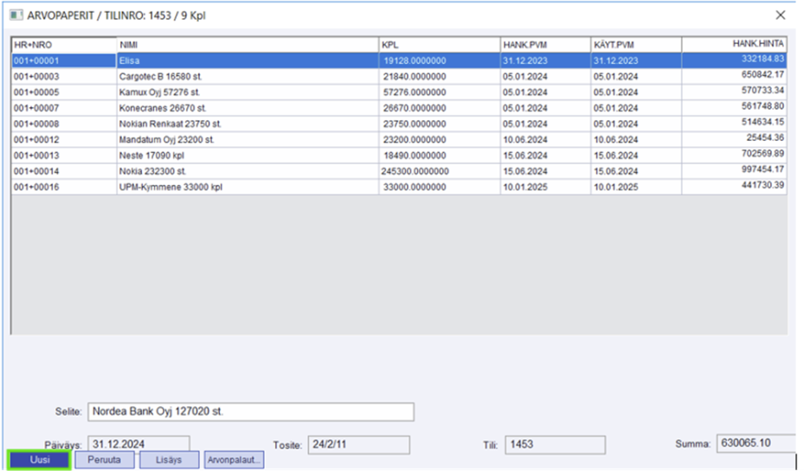Click the window icon in title bar
Screen dimensions: 804x471
(x=16, y=16)
